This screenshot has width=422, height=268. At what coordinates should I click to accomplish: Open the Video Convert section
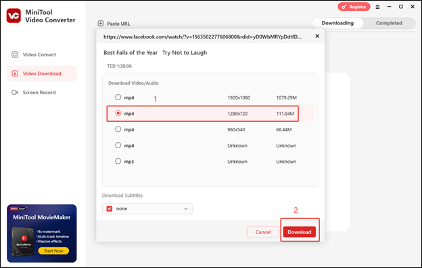point(42,55)
